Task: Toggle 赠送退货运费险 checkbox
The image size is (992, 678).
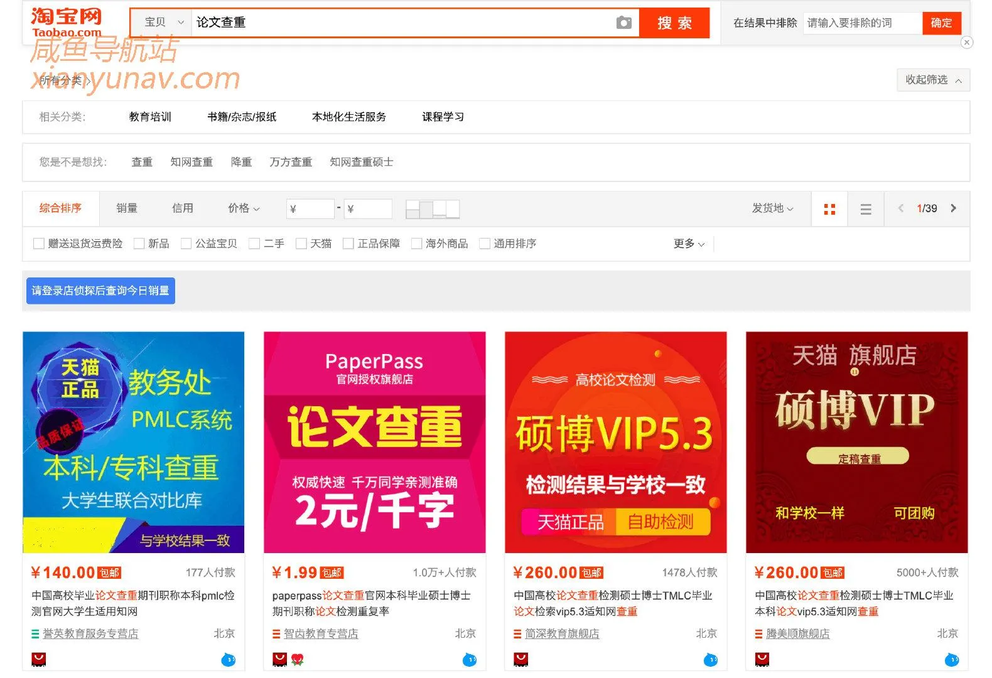Action: coord(39,244)
